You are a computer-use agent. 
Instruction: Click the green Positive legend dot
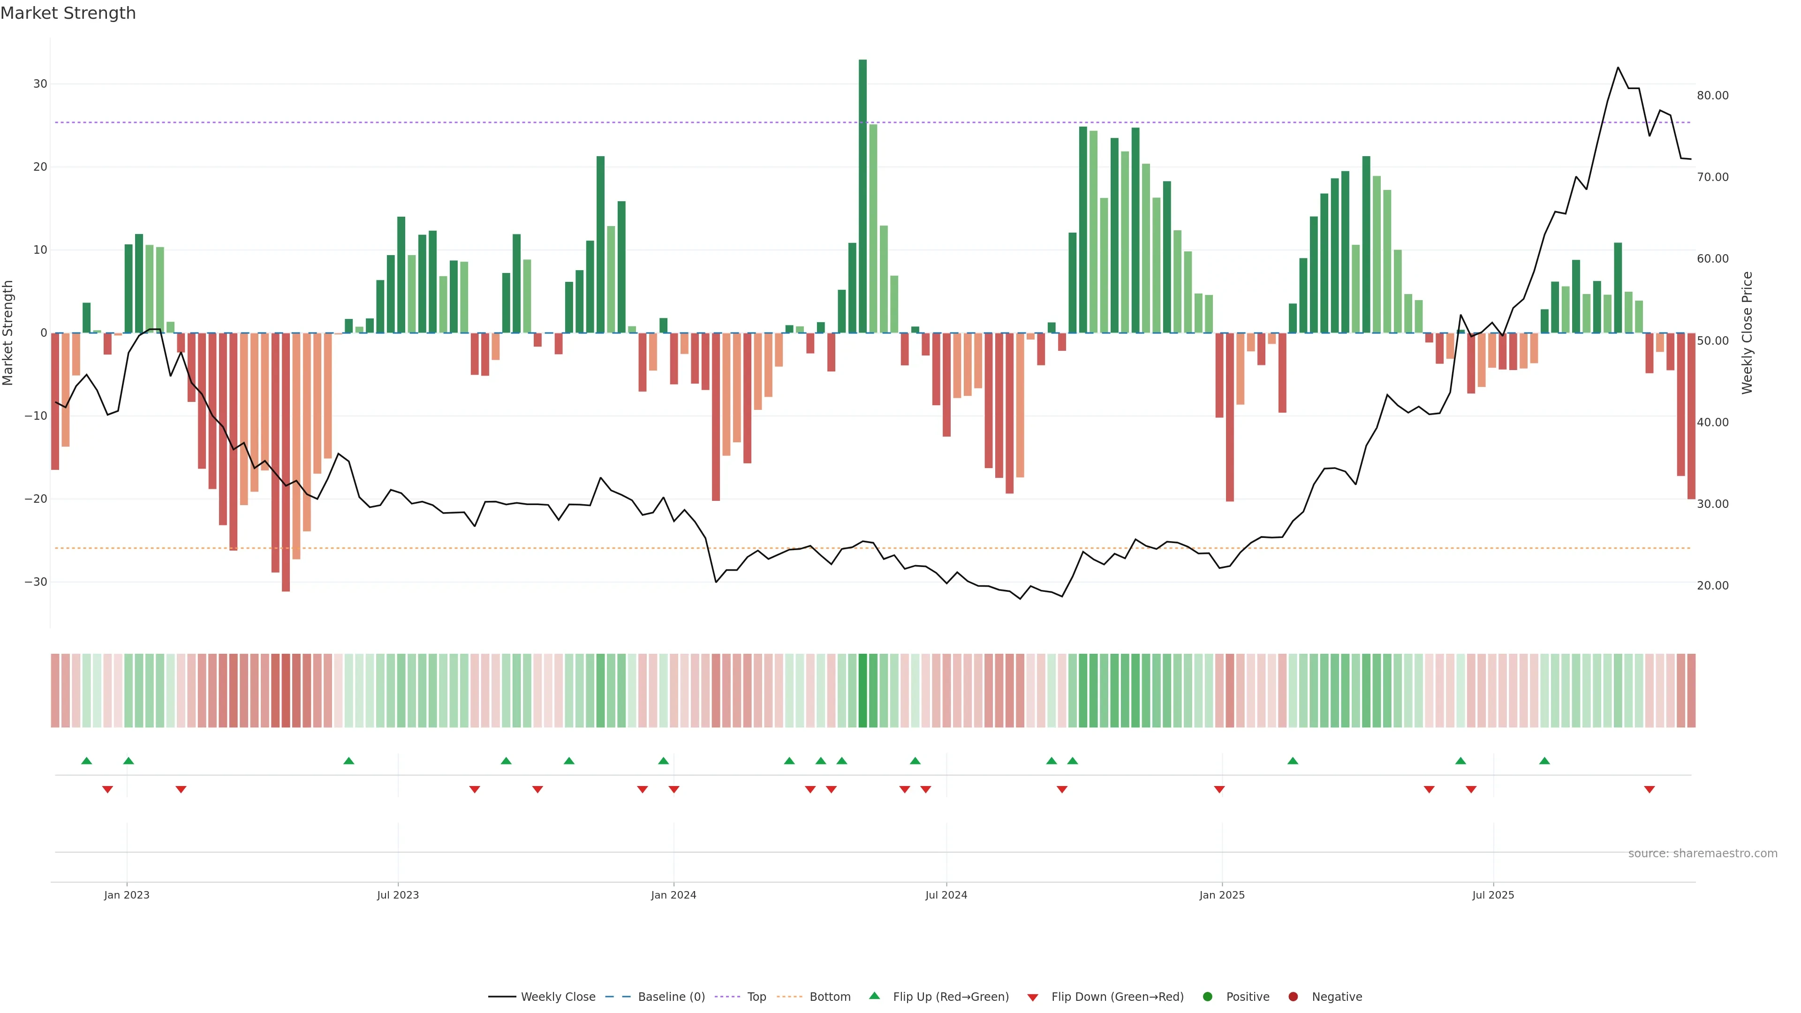point(1207,997)
